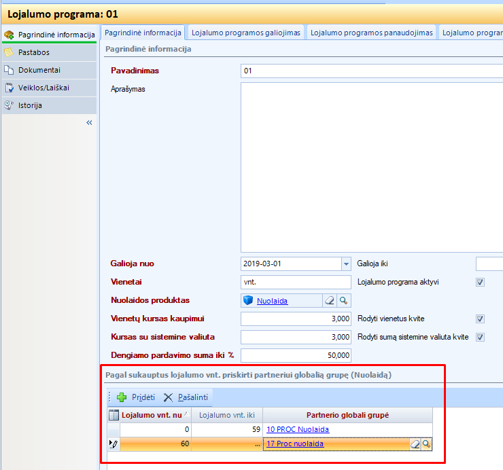Click the Pašalinti remove button

pyautogui.click(x=186, y=397)
